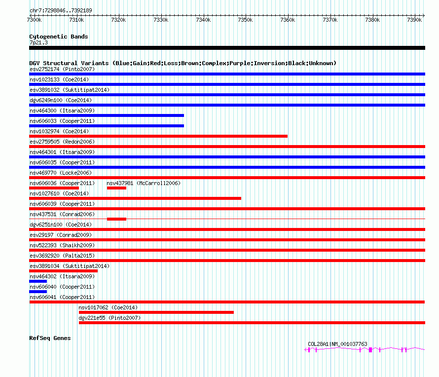The width and height of the screenshot is (439, 377).
Task: Select the esv3692920 (Palta2015) label
Action: point(62,256)
